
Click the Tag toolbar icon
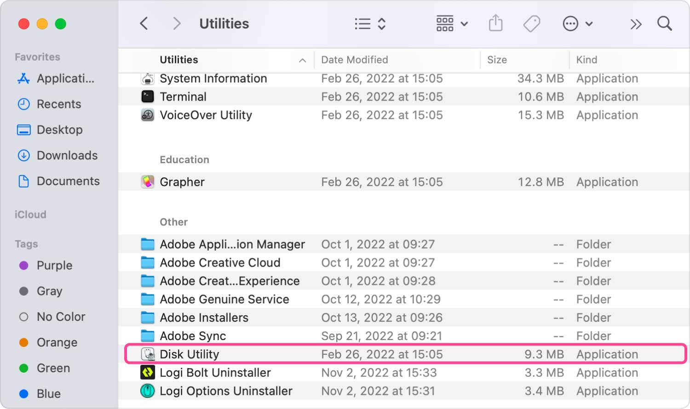pyautogui.click(x=532, y=23)
